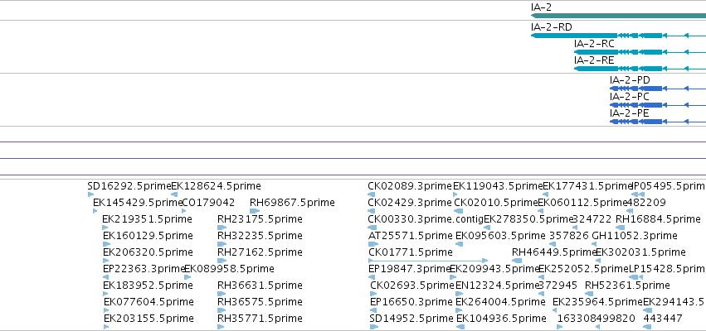This screenshot has width=706, height=331.
Task: Pick EST RH32235.5prime
Action: coord(260,236)
